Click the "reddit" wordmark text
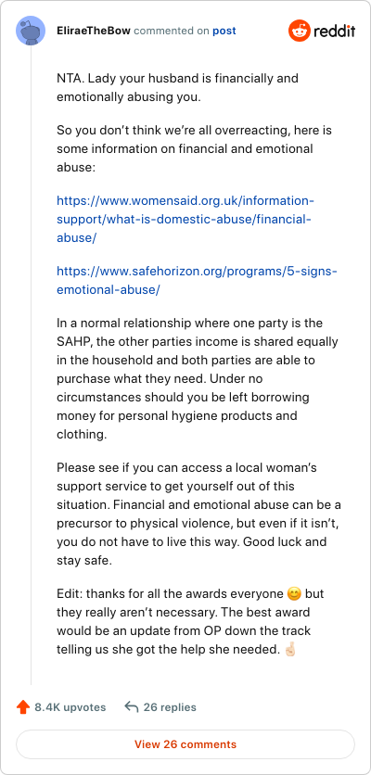371x775 pixels. pos(334,32)
